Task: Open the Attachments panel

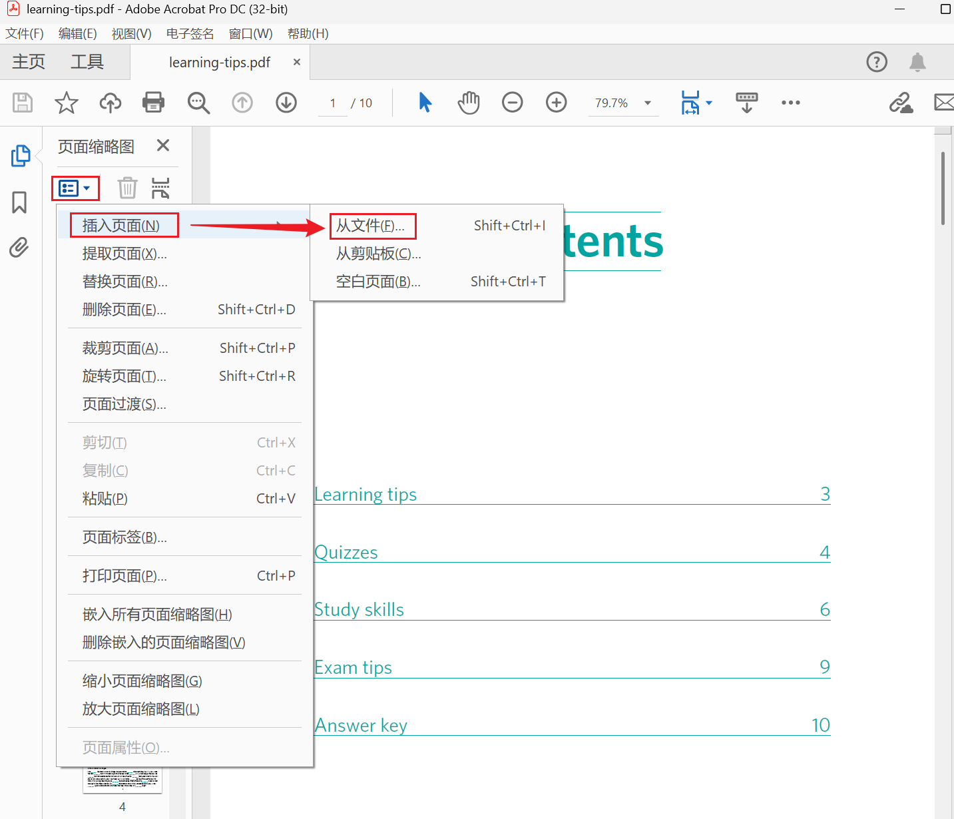Action: [x=19, y=248]
